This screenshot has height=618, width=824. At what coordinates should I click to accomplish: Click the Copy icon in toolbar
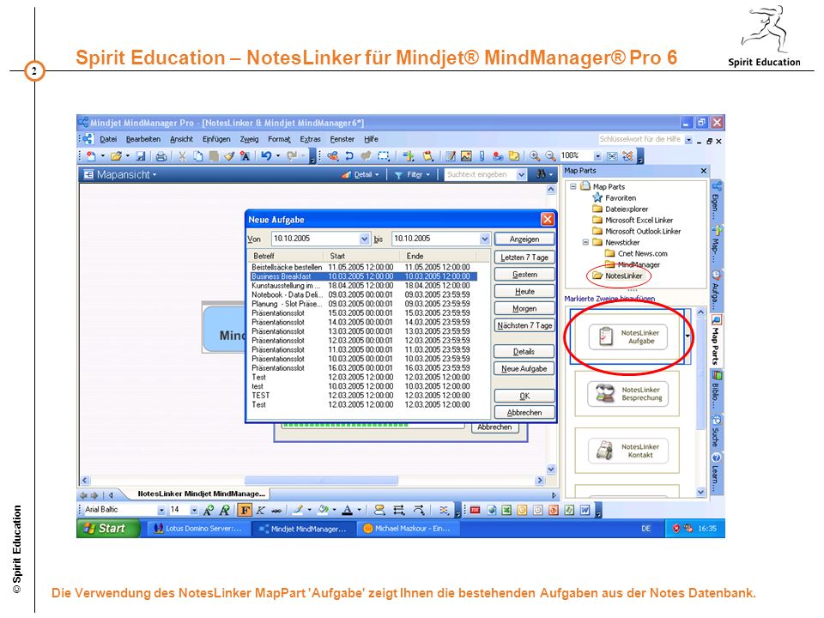click(x=198, y=156)
